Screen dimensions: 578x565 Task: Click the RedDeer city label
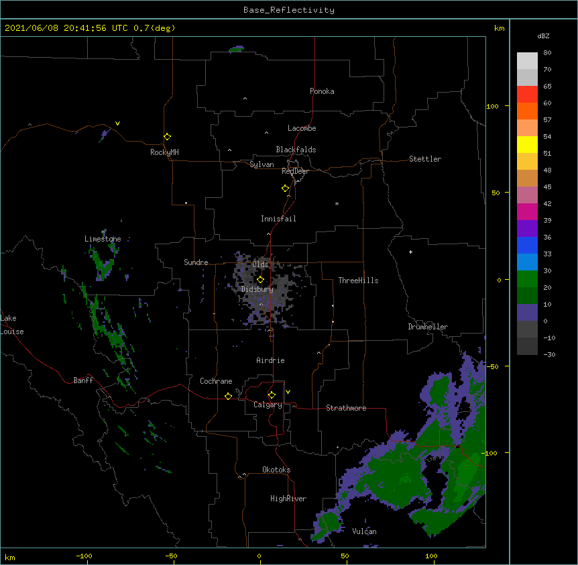pos(295,171)
